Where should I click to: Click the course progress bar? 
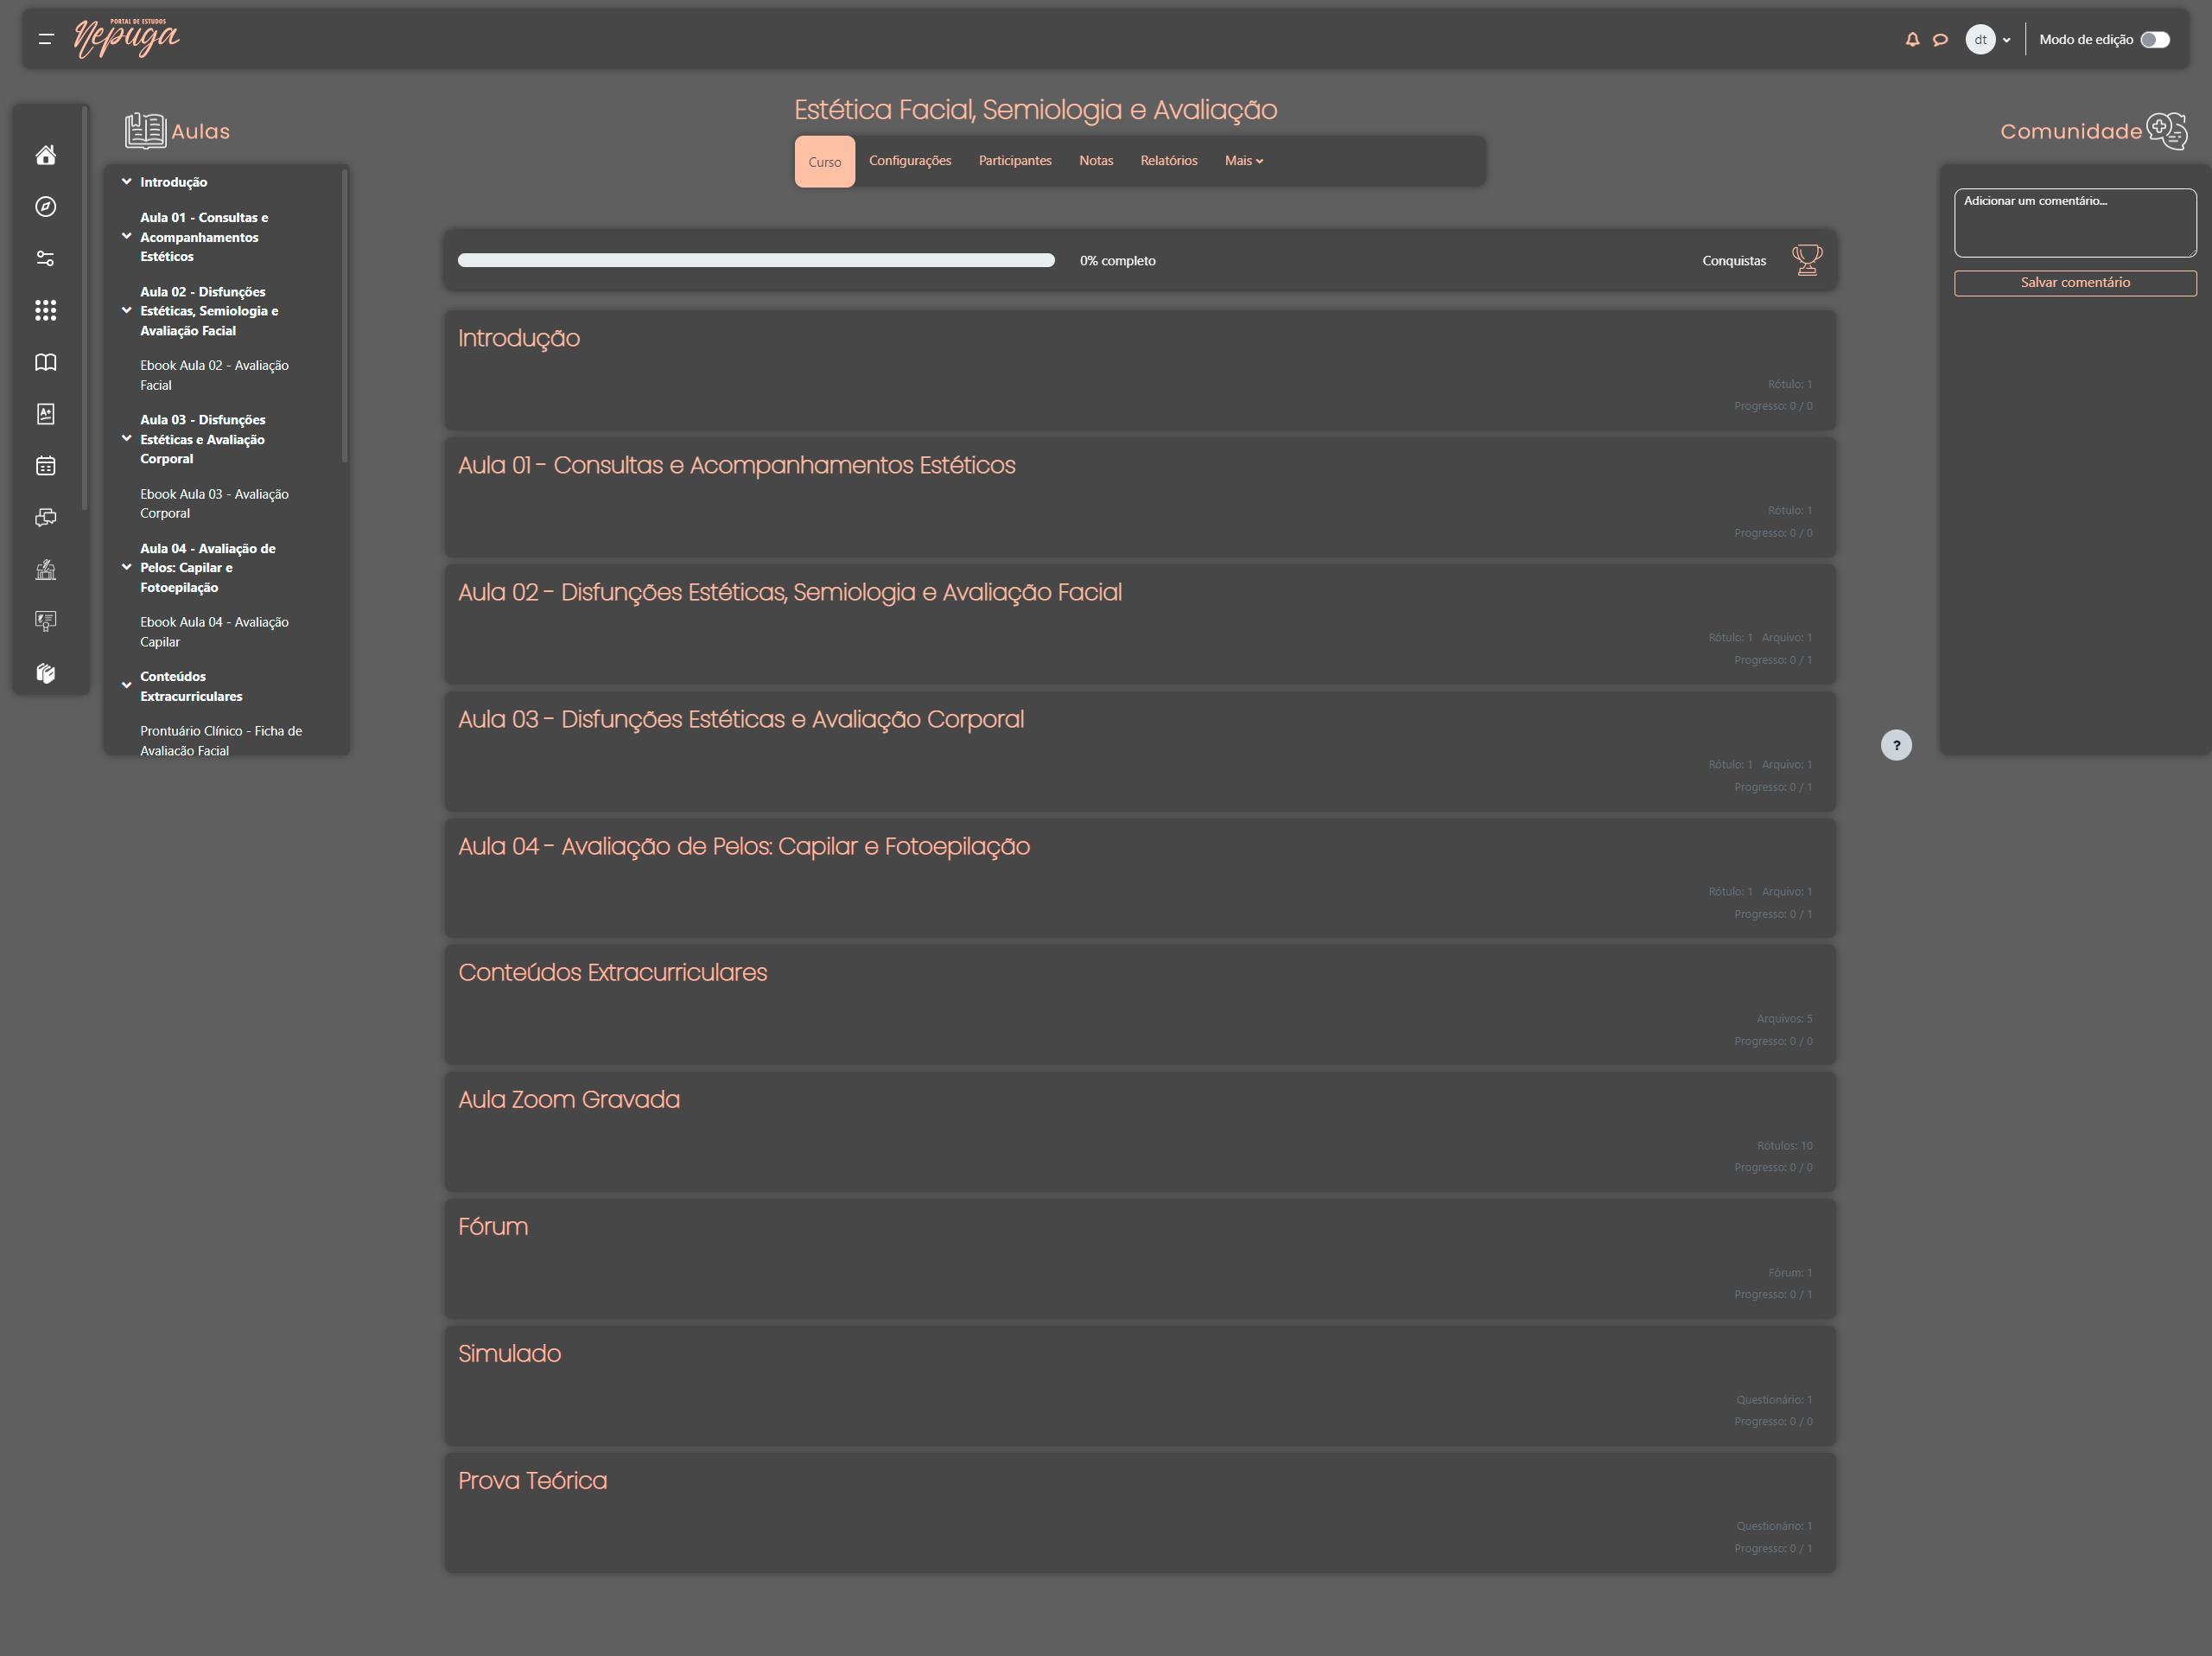point(756,260)
